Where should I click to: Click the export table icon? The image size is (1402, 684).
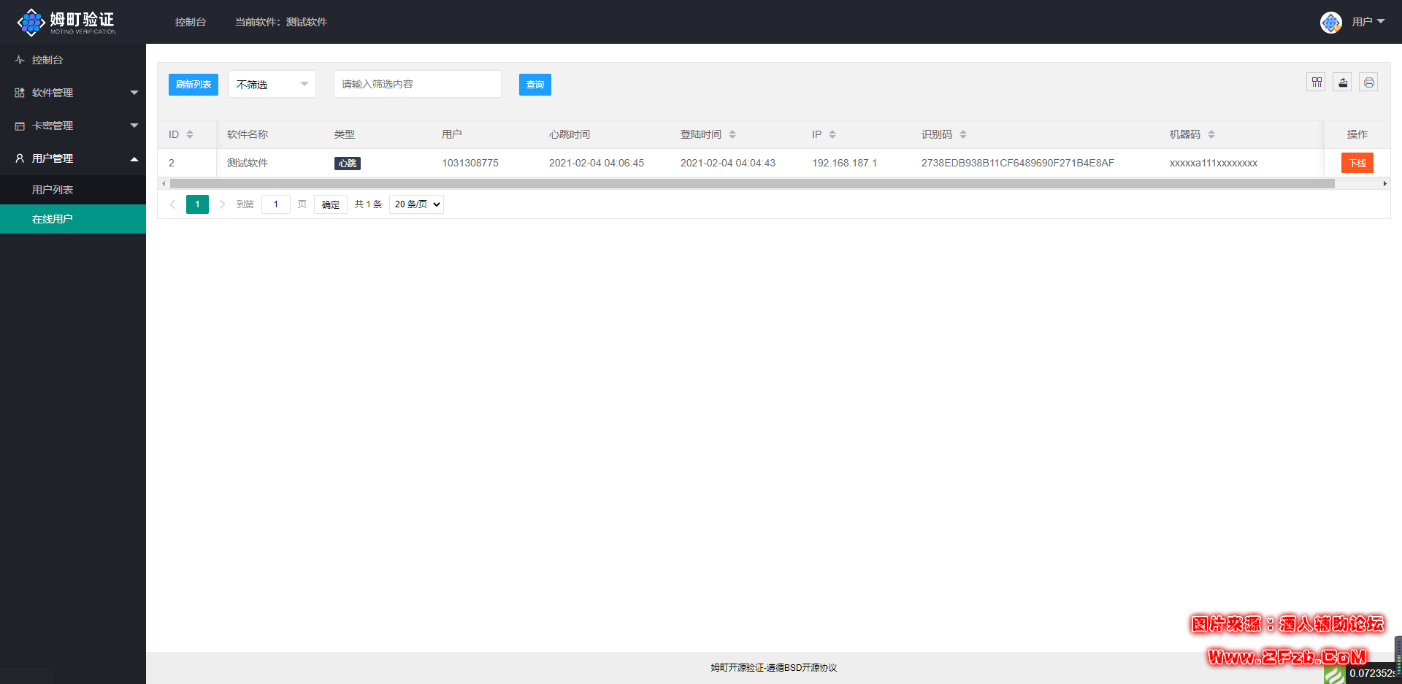tap(1342, 82)
